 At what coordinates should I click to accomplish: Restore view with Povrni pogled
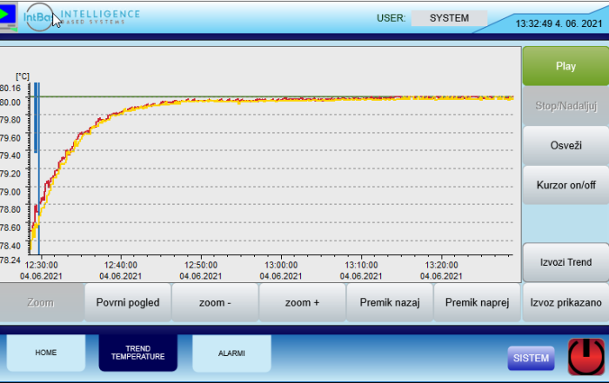click(128, 302)
